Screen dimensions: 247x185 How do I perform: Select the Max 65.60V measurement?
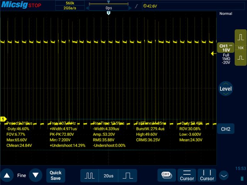click(x=17, y=140)
